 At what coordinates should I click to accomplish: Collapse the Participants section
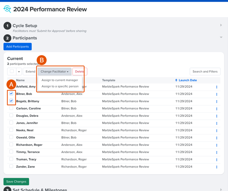tap(221, 38)
